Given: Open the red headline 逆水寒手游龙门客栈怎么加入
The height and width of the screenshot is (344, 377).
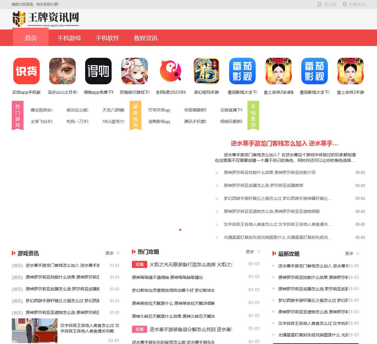Looking at the screenshot, I should (285, 144).
